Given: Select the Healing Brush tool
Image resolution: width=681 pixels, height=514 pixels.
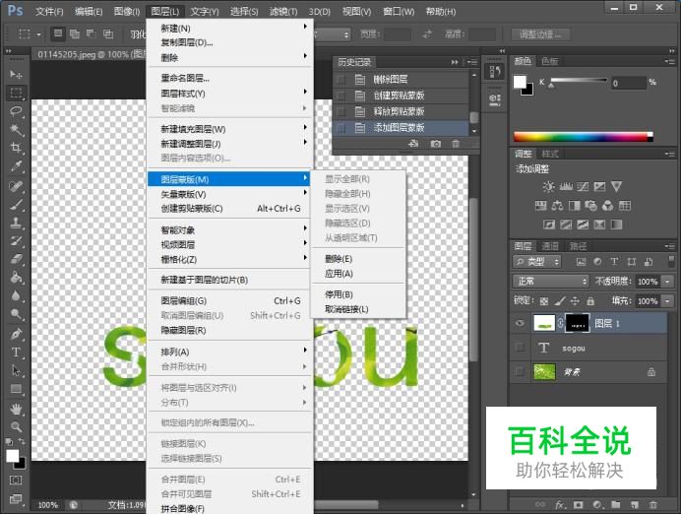Looking at the screenshot, I should tap(16, 186).
